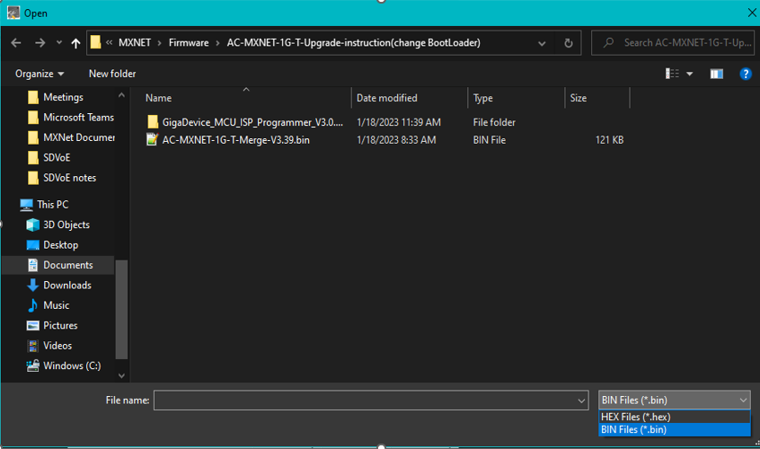Viewport: 760px width, 449px height.
Task: Click the search box for AC-MXNET-1G-T-Up
Action: point(673,42)
